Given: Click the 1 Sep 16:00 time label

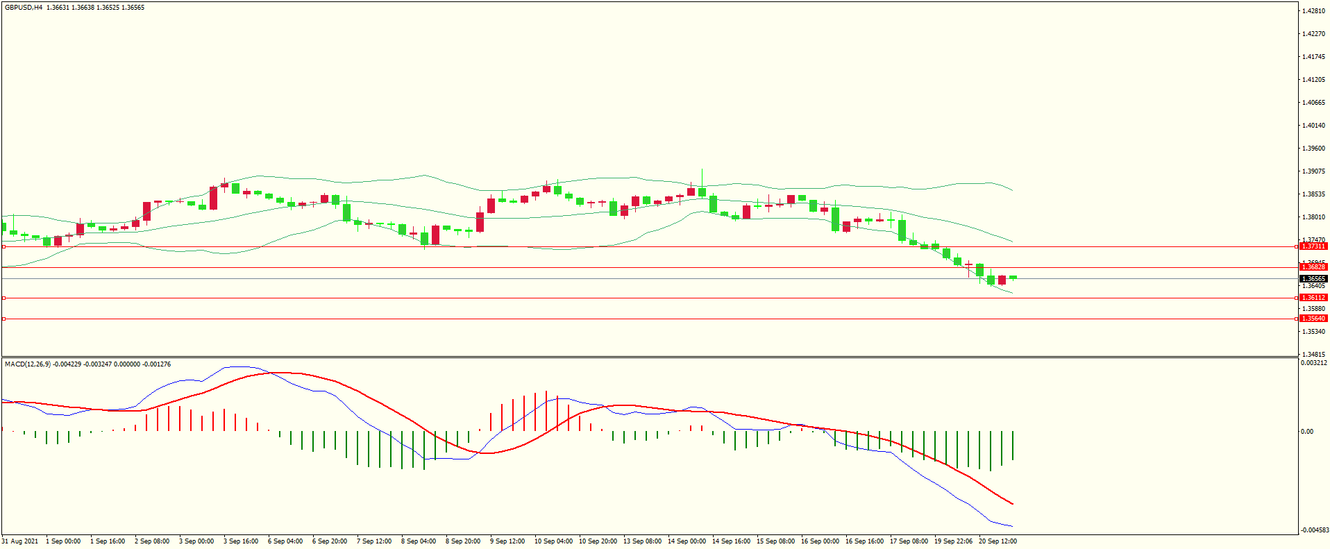Looking at the screenshot, I should pos(108,541).
